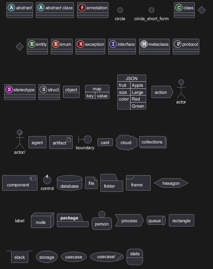Image resolution: width=213 pixels, height=269 pixels.
Task: Click the green 'C' class icon
Action: pyautogui.click(x=179, y=7)
